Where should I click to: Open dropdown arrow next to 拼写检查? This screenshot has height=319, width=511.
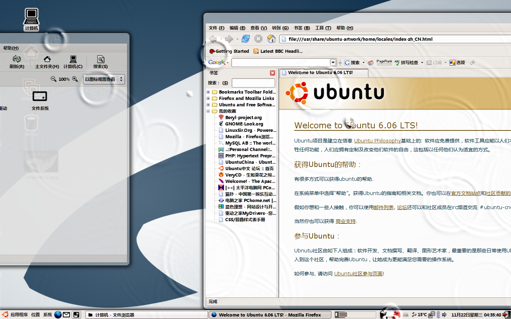pyautogui.click(x=422, y=63)
